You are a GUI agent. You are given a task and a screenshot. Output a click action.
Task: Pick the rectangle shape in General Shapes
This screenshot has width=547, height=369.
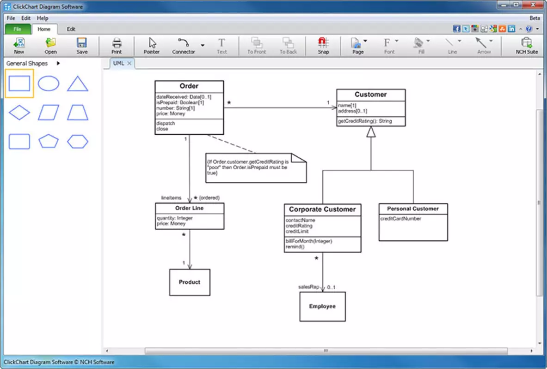click(19, 83)
